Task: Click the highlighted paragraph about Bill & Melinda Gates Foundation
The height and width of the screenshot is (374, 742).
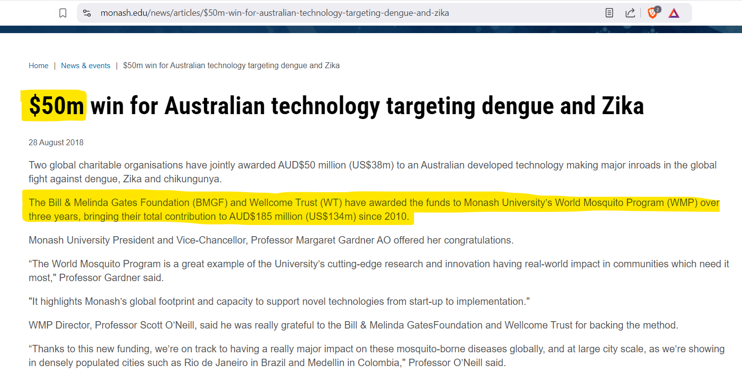Action: 374,209
